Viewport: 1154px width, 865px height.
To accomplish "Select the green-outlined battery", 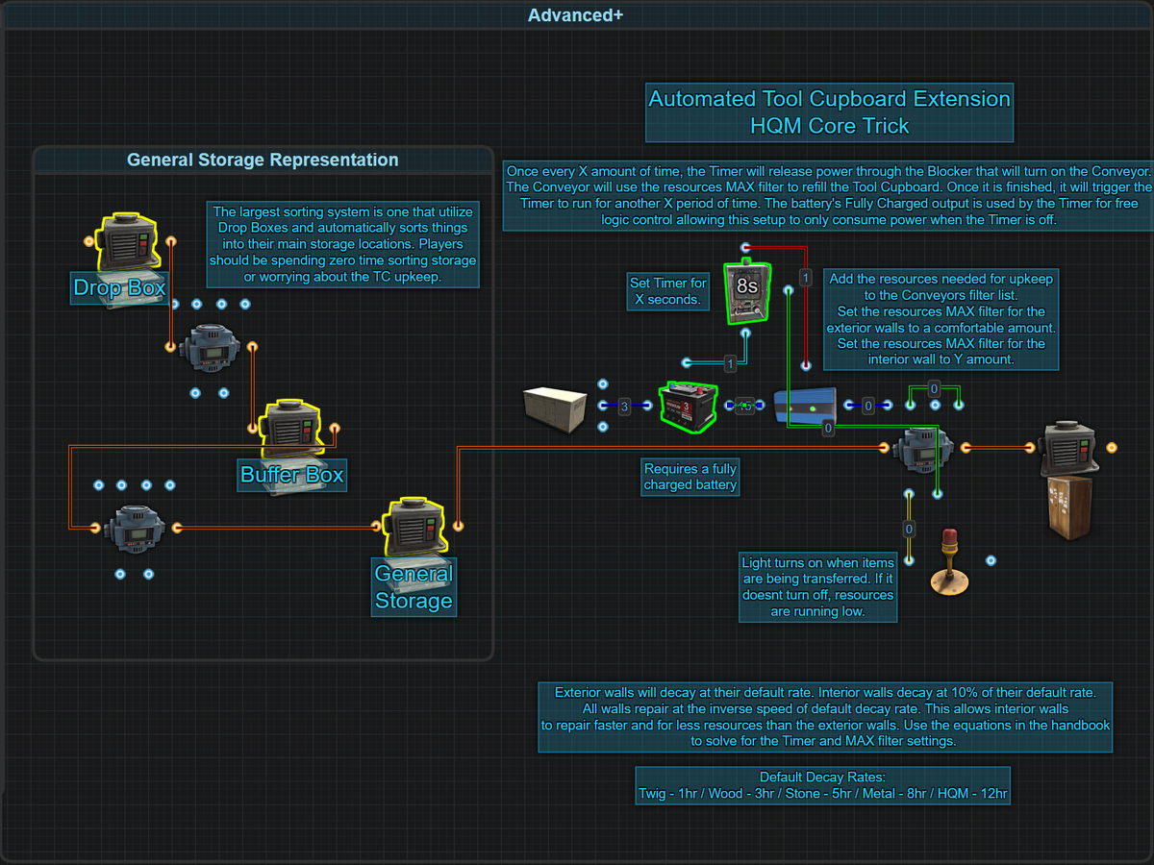I will 689,407.
